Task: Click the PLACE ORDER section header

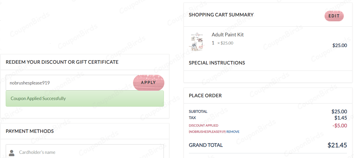Action: point(205,96)
